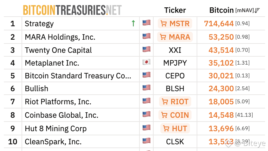The image size is (268, 151).
Task: Click the shopping cart HUT ticker badge
Action: pyautogui.click(x=175, y=128)
